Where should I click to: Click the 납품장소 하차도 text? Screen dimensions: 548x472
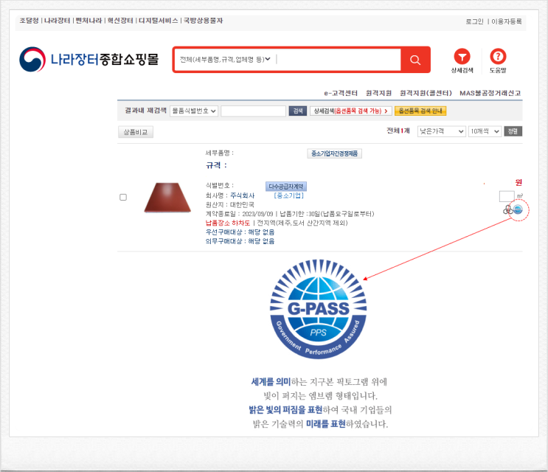pyautogui.click(x=227, y=223)
